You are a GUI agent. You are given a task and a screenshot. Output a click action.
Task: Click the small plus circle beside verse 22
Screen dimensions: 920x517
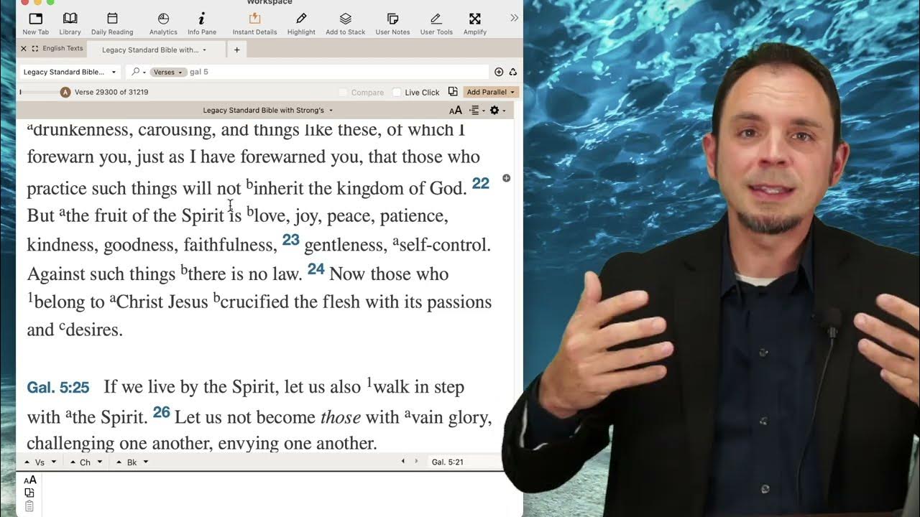coord(506,177)
